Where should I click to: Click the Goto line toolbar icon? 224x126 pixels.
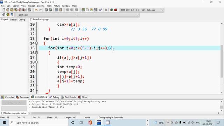tap(60, 10)
